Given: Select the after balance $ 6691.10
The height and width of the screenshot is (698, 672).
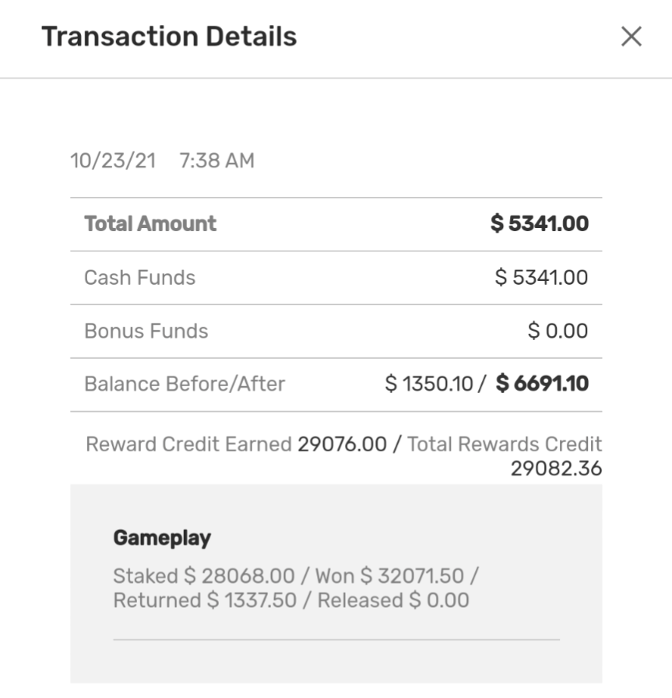Looking at the screenshot, I should (543, 384).
